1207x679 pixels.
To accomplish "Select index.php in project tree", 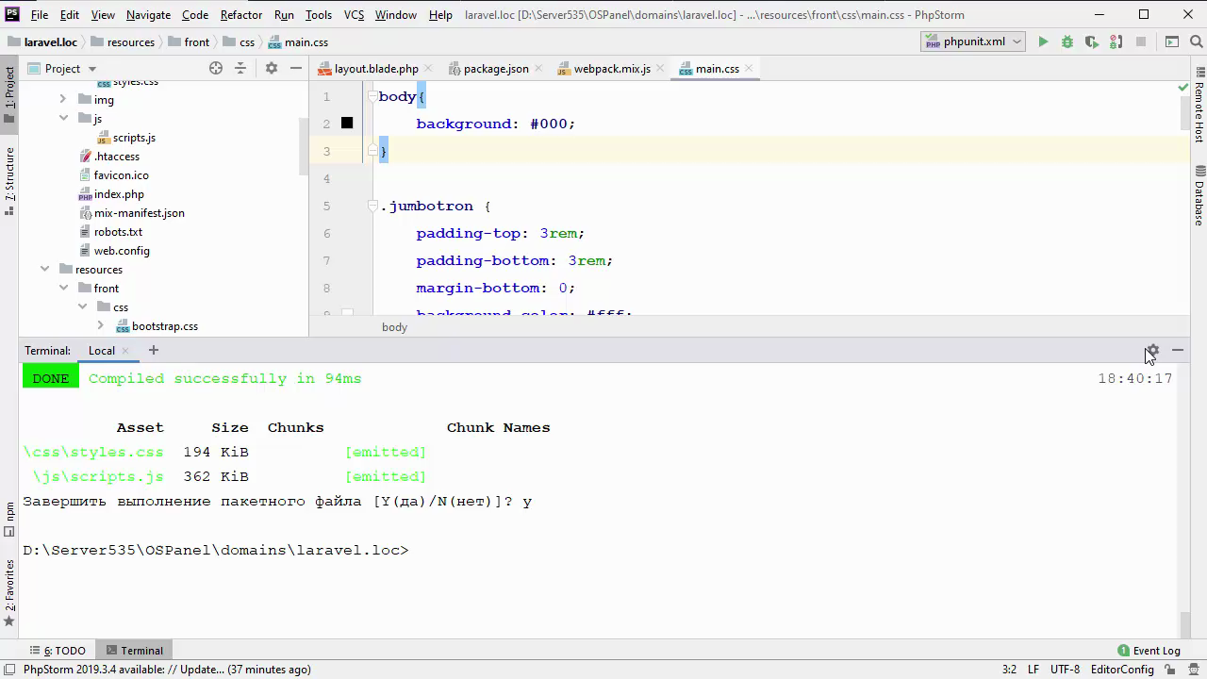I will click(119, 194).
